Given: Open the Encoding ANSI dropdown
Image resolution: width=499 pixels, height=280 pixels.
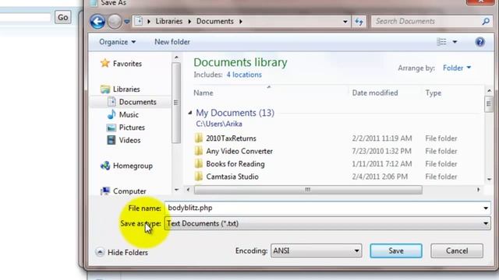Looking at the screenshot, I should (317, 250).
